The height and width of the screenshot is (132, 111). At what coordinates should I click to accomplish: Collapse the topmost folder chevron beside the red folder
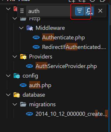pos(8,9)
